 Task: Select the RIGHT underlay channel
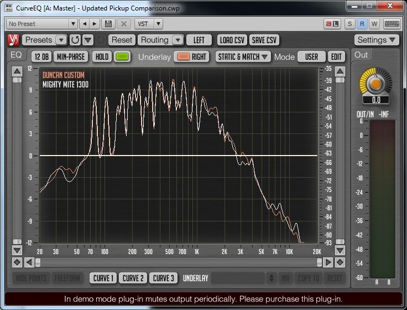199,56
